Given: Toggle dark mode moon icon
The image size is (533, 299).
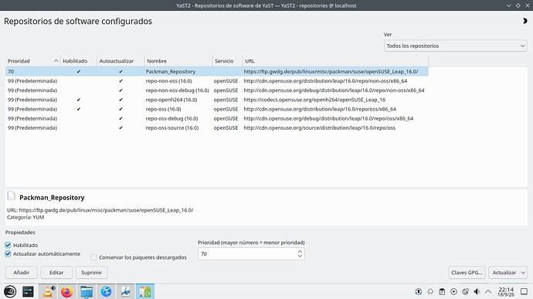Looking at the screenshot, I should tap(525, 21).
